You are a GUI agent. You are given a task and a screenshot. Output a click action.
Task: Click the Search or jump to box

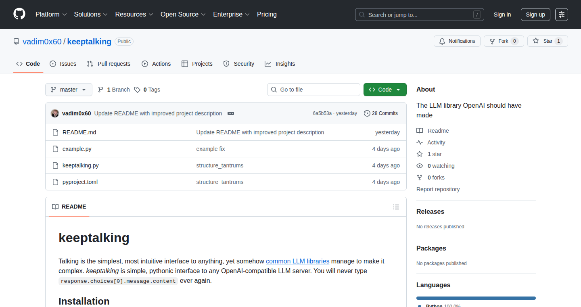(420, 15)
